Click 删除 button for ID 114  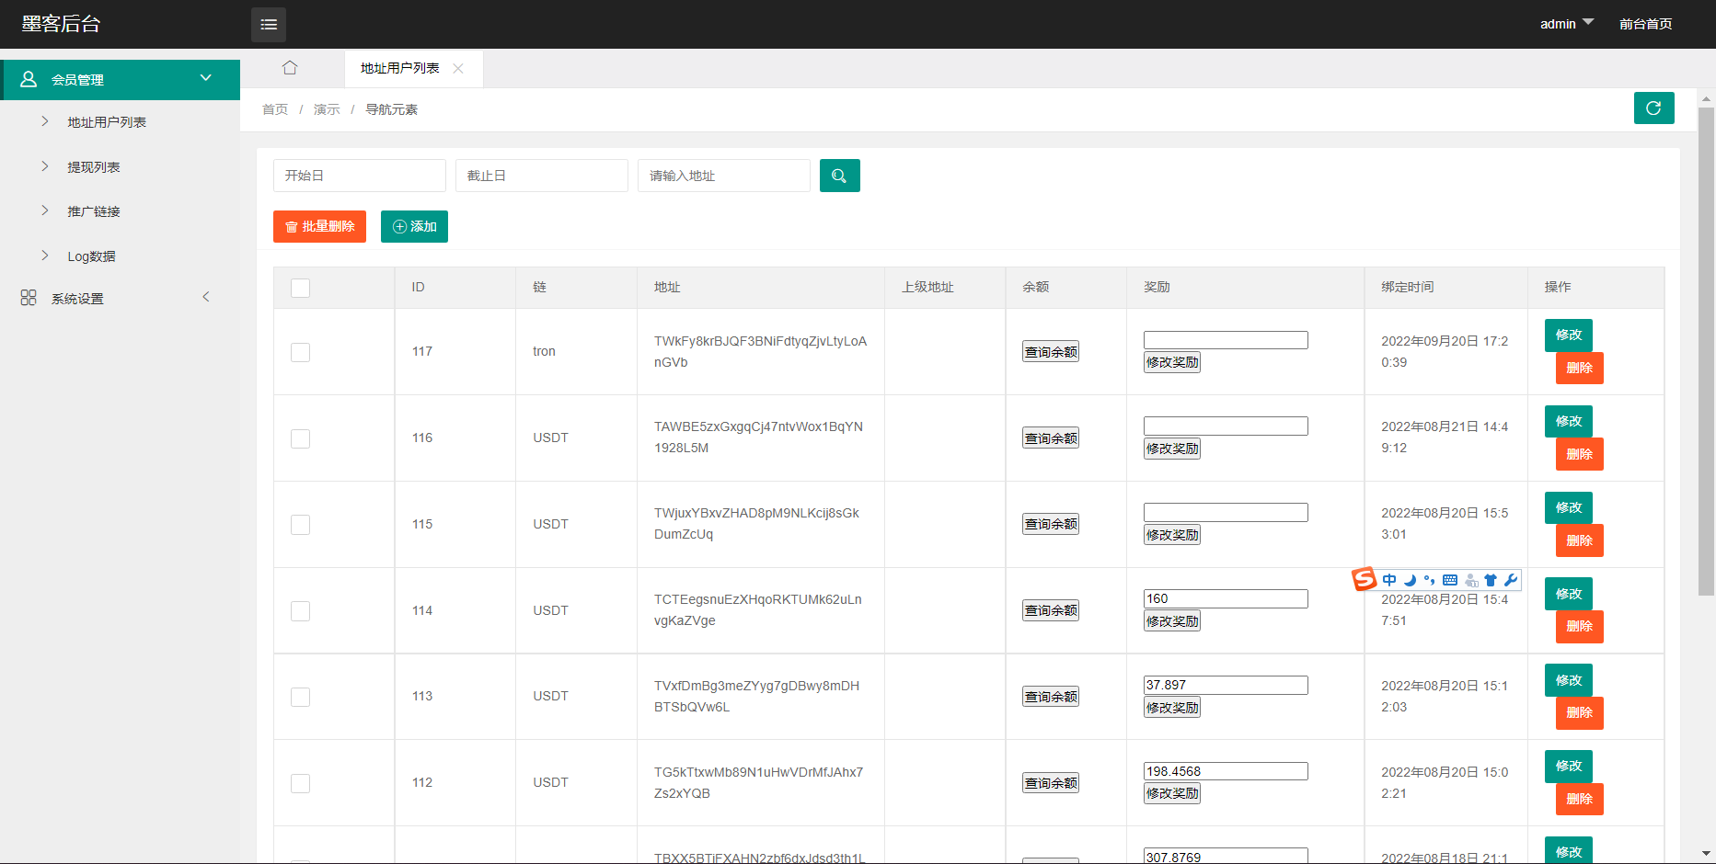pyautogui.click(x=1580, y=626)
